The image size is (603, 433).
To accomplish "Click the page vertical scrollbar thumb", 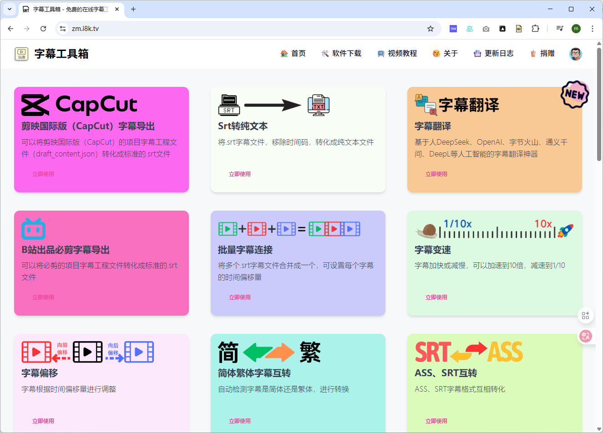I will tap(599, 104).
